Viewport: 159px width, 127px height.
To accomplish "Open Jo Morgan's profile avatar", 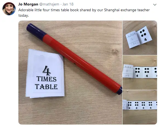I will pyautogui.click(x=9, y=8).
